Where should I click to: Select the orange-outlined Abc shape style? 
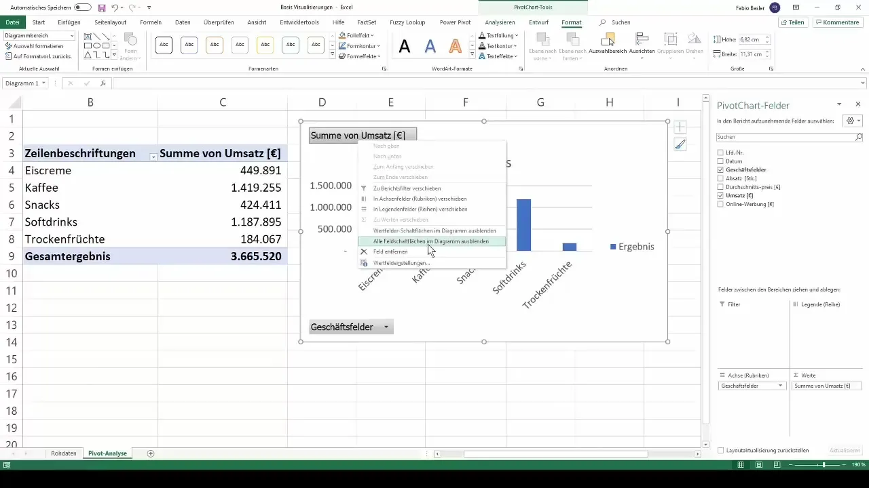[215, 45]
